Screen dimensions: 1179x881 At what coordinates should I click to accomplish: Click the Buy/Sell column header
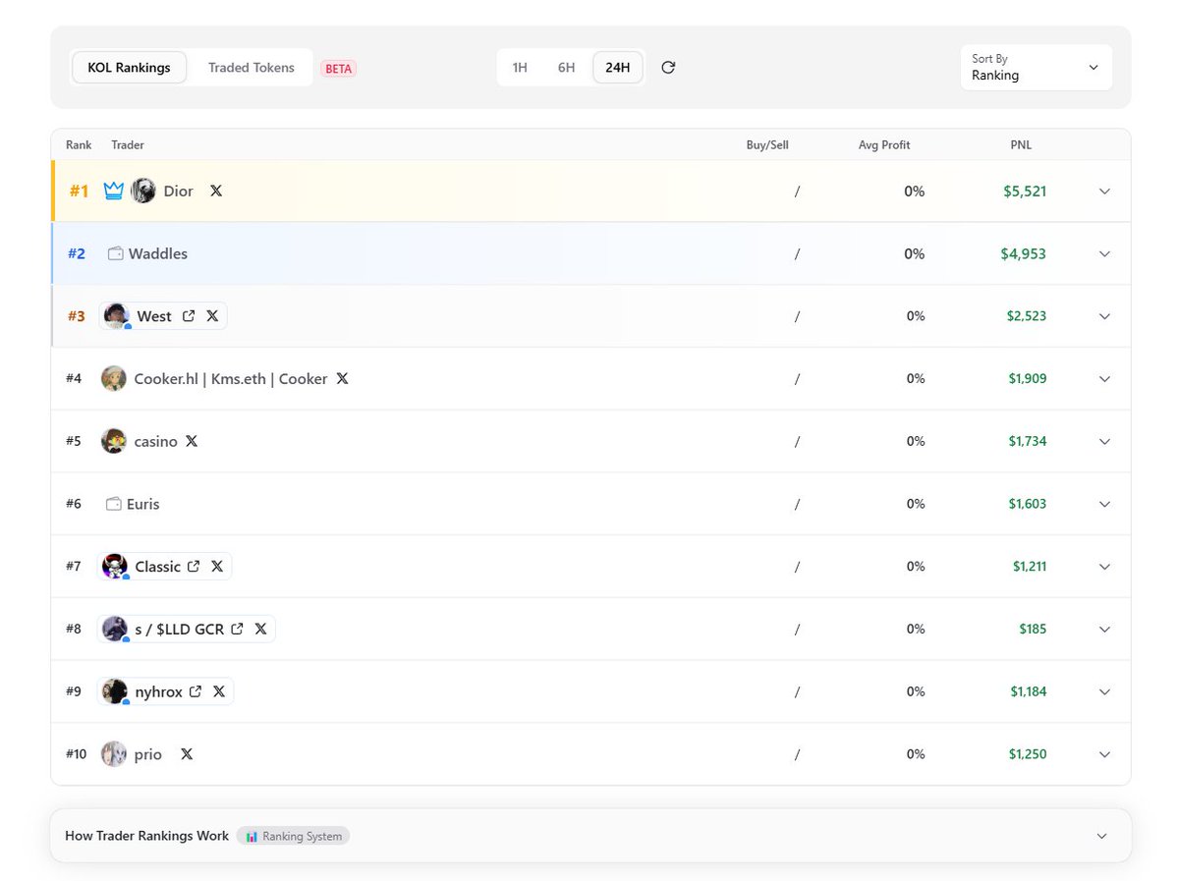pyautogui.click(x=767, y=145)
